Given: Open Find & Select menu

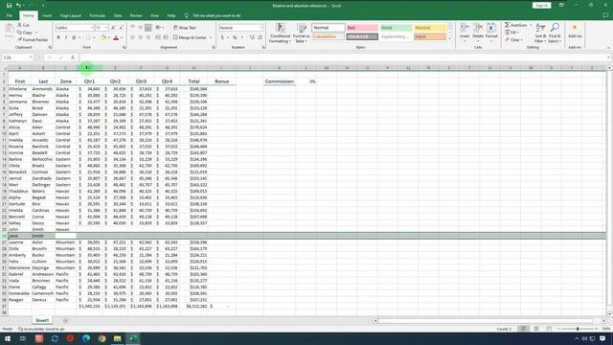Looking at the screenshot, I should click(555, 33).
